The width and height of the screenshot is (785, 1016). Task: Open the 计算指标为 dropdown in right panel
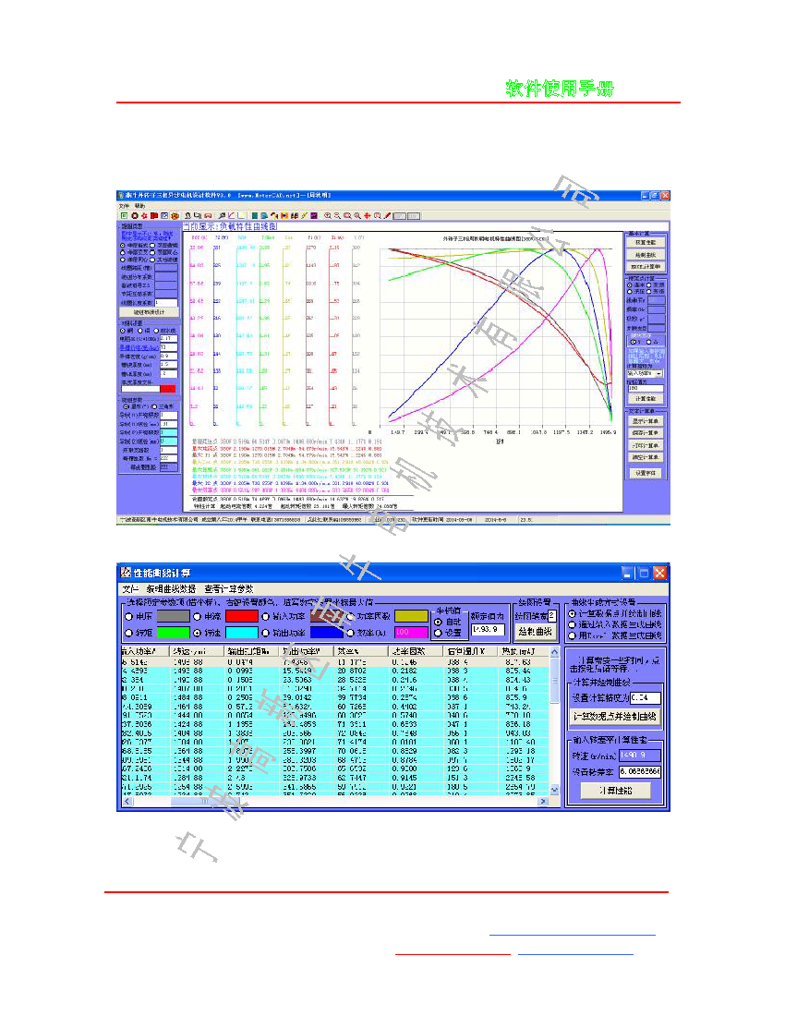tap(658, 373)
